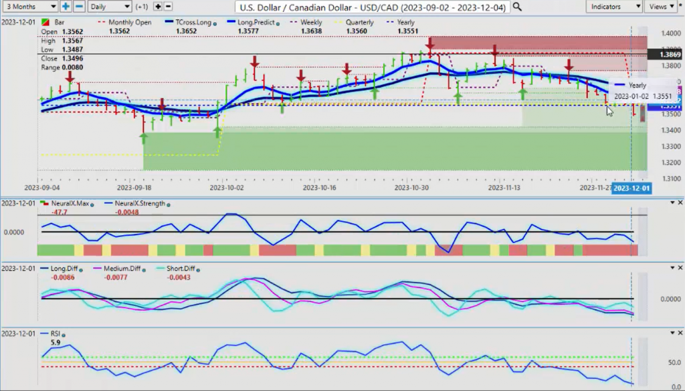Click the dot icon beside Medium.Diff

(144, 270)
